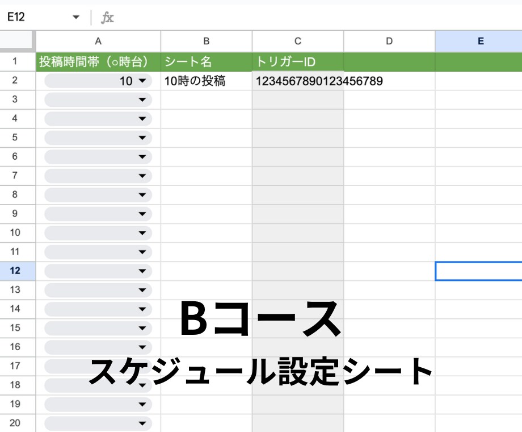The image size is (522, 432).
Task: Open the Name Box dropdown arrow
Action: (x=76, y=17)
